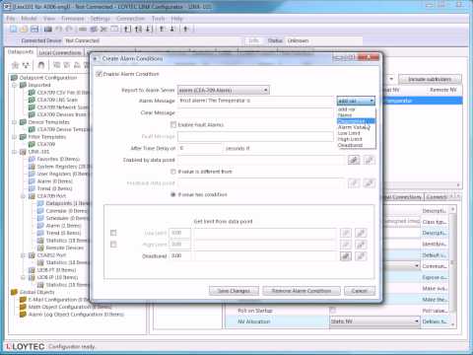Click the Undo arrow in the toolbar
Viewport: 473px width, 355px height.
pyautogui.click(x=58, y=29)
